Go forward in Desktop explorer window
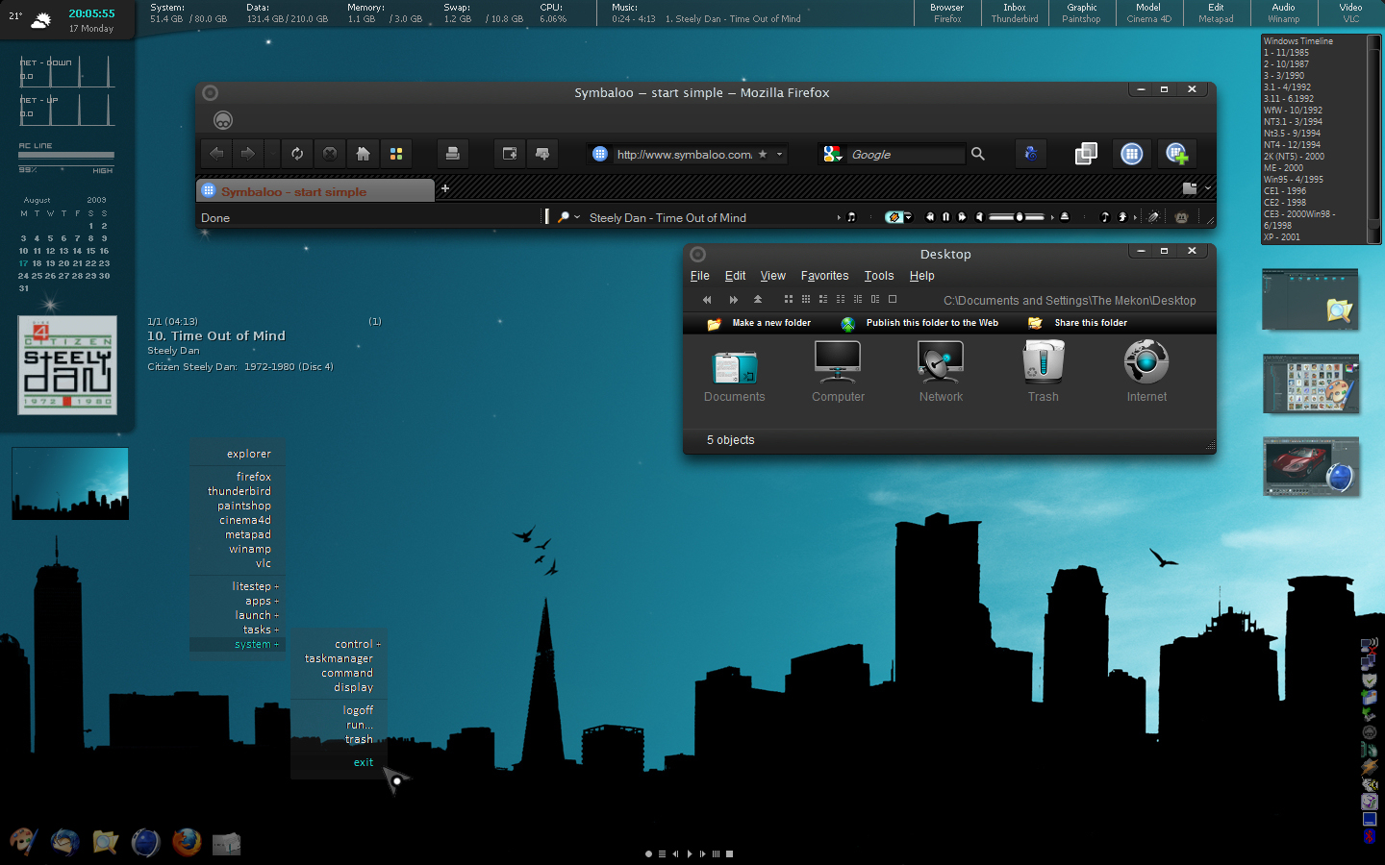 coord(734,300)
